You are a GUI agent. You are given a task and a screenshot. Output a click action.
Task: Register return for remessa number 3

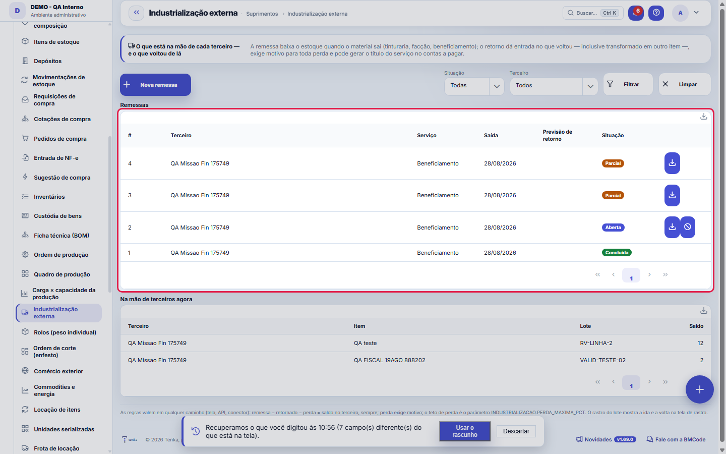click(x=672, y=195)
